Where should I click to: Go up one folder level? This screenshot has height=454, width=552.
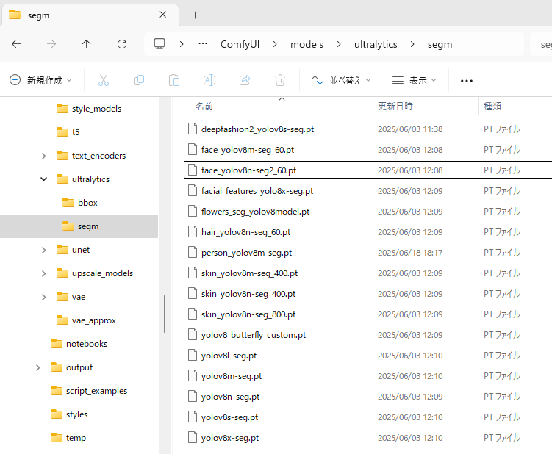(87, 44)
